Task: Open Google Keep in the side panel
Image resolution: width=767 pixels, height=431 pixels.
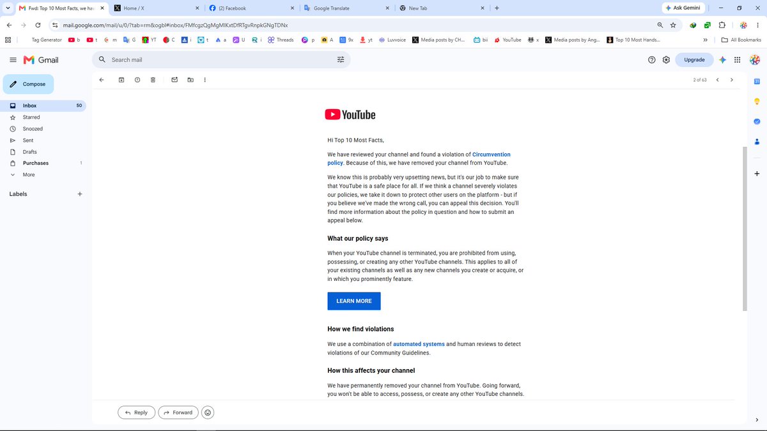Action: (x=757, y=102)
